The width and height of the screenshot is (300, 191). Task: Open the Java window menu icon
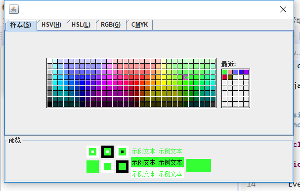tap(14, 9)
